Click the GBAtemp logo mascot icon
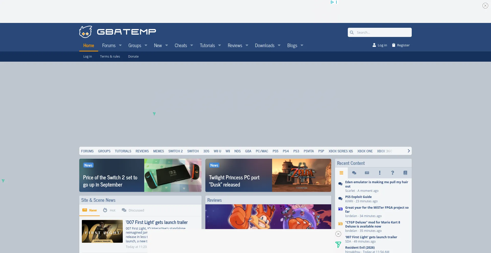This screenshot has height=253, width=491. click(86, 32)
